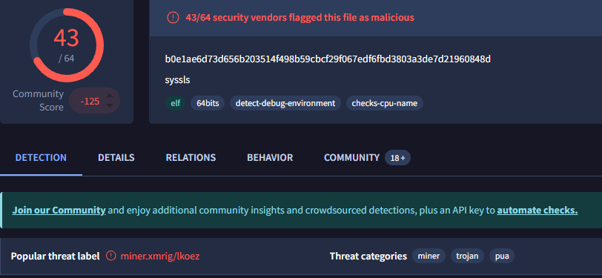Viewport: 602px width, 278px height.
Task: Click the Community Score label
Action: tap(38, 100)
